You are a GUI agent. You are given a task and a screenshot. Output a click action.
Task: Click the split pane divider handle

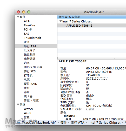115,58
